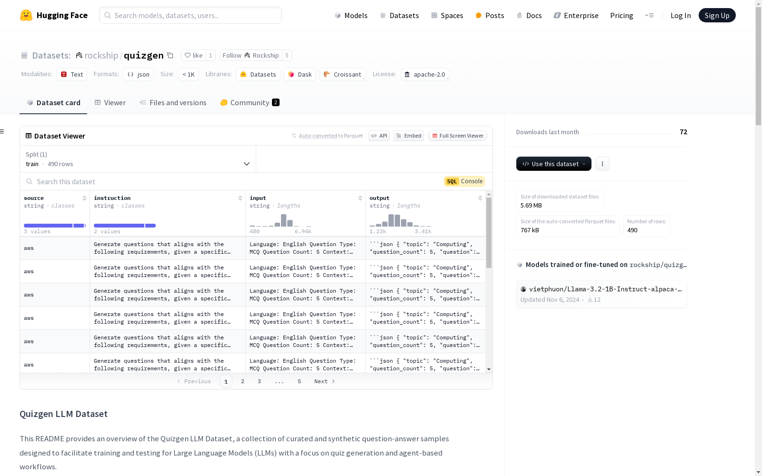Open the SQL Console
Viewport: 762px width, 476px height.
464,181
